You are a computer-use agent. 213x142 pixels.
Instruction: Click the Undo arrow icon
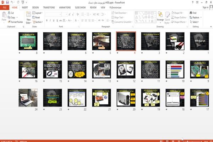pyautogui.click(x=12, y=2)
